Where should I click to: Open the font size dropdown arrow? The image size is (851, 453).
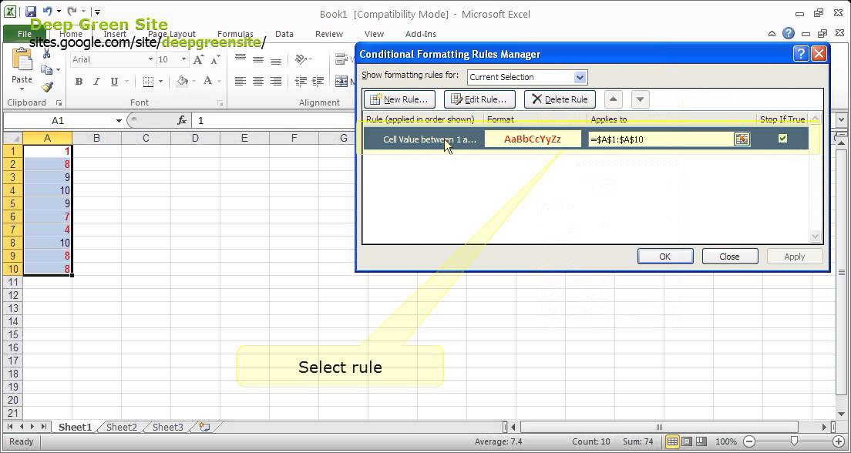[x=183, y=59]
